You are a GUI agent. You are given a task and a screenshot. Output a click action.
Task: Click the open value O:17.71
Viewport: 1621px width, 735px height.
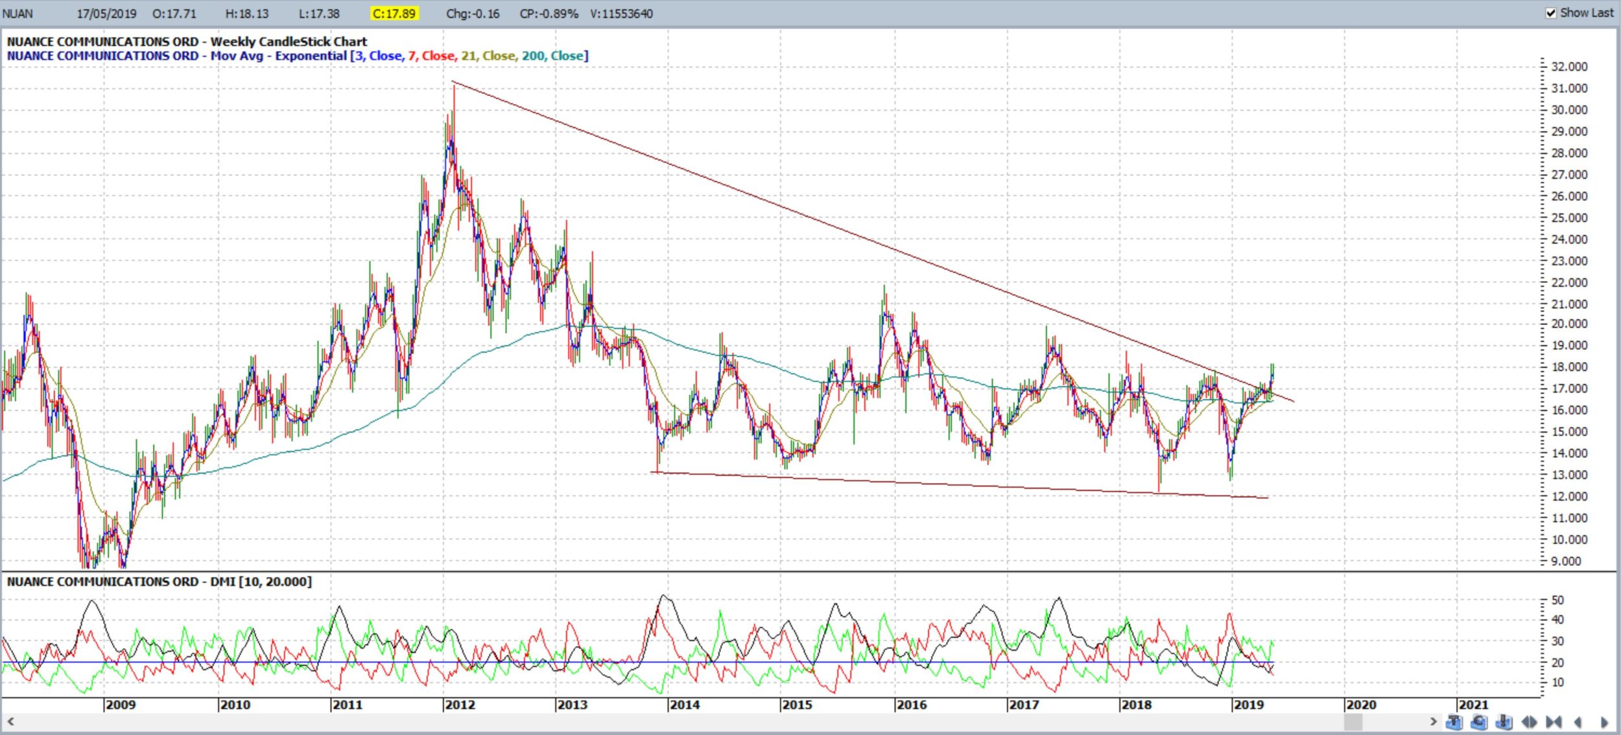[x=174, y=14]
